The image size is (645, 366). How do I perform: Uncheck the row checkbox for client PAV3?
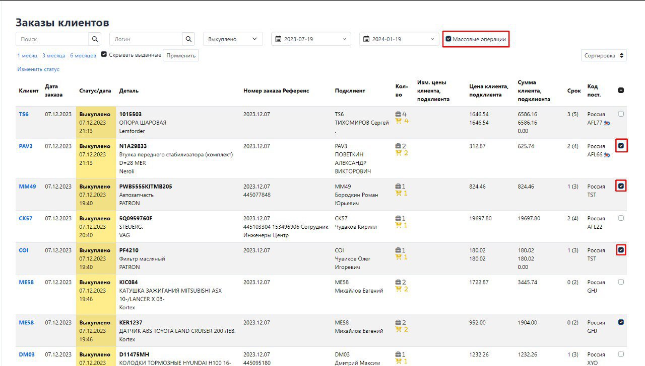click(621, 146)
